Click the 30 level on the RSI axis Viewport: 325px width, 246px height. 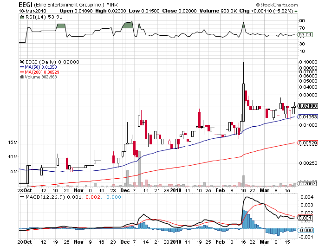click(x=302, y=44)
